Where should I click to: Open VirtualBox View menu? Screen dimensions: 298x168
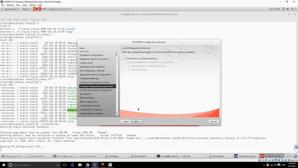click(x=18, y=5)
